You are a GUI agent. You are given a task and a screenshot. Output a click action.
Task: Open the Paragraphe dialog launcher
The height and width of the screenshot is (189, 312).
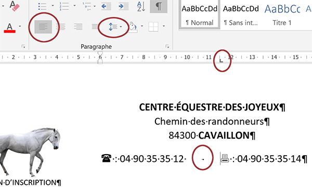[x=167, y=47]
